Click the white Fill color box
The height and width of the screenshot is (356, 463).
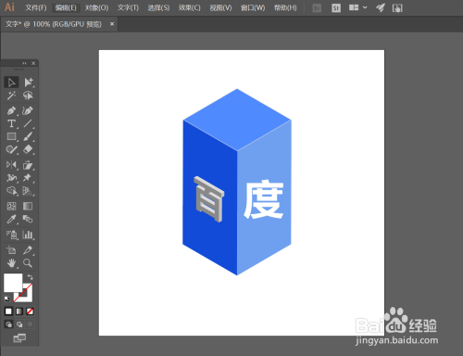pos(13,283)
